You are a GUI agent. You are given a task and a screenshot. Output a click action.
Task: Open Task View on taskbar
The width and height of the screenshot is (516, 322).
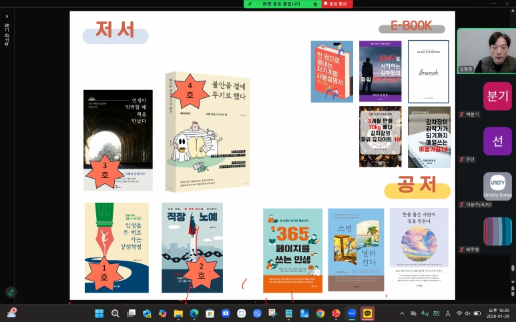pos(132,313)
